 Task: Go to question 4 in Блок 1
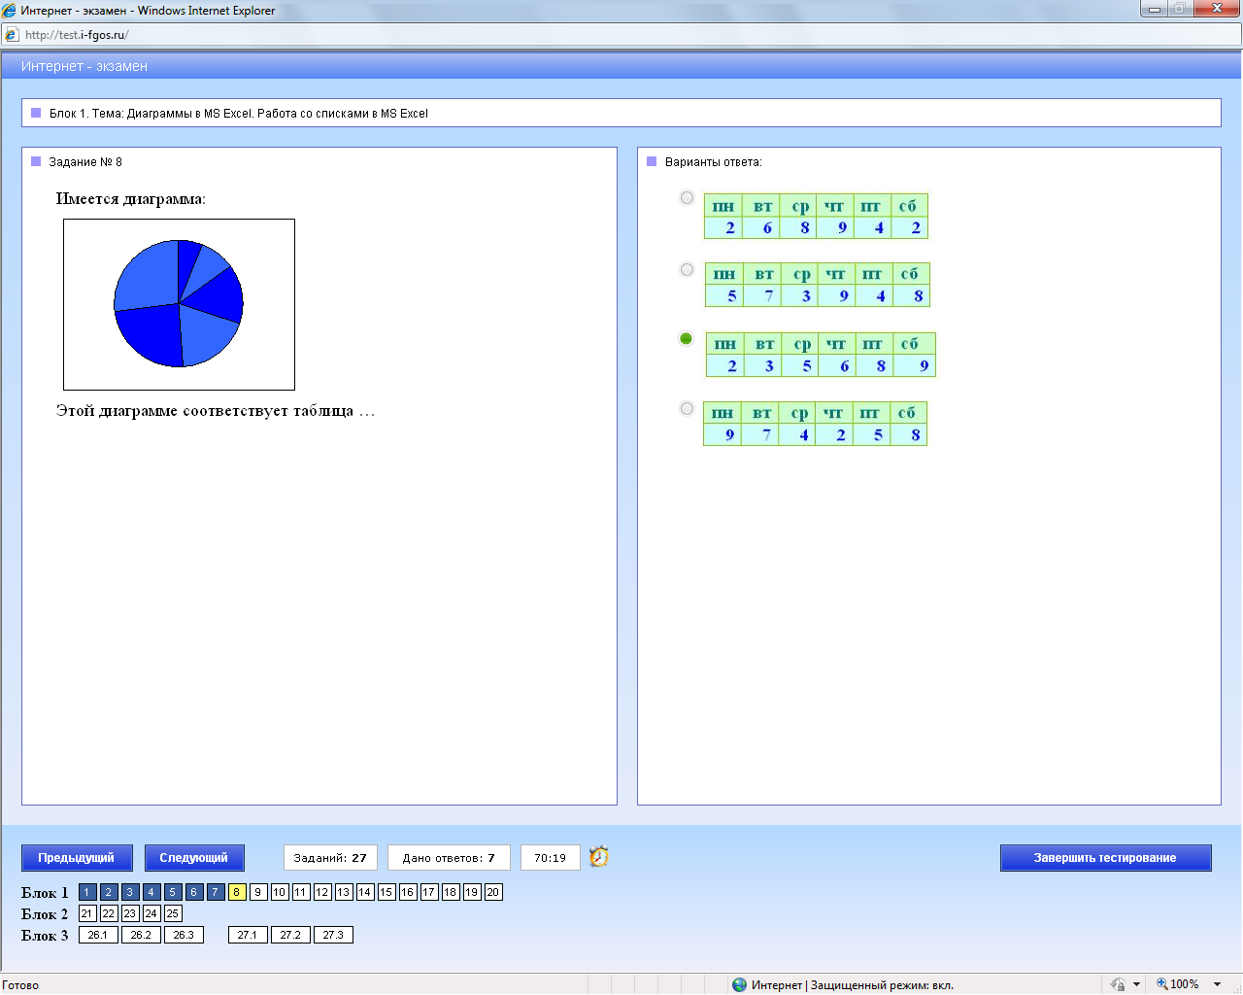pos(151,892)
